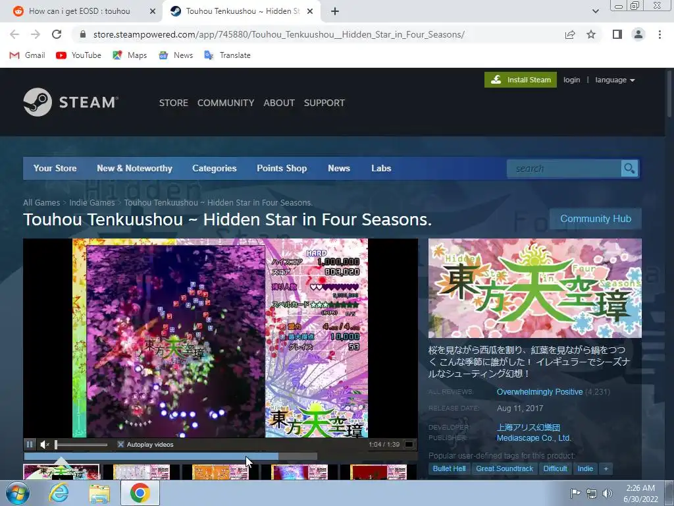Close the Touhou Tenkuushou tab
Image resolution: width=674 pixels, height=506 pixels.
(310, 11)
